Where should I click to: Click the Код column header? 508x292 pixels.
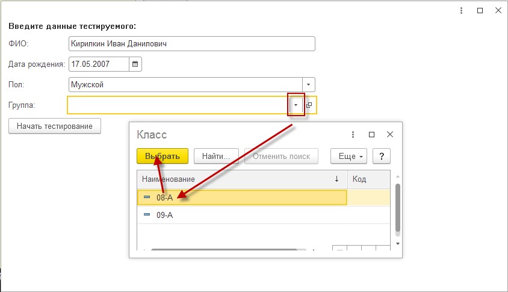(369, 179)
